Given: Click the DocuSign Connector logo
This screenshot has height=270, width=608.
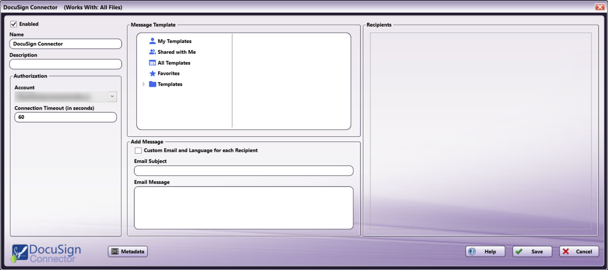Looking at the screenshot, I should click(46, 253).
